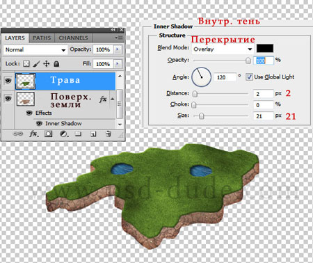Click the Choke slider handle
This screenshot has width=313, height=263.
click(x=194, y=105)
